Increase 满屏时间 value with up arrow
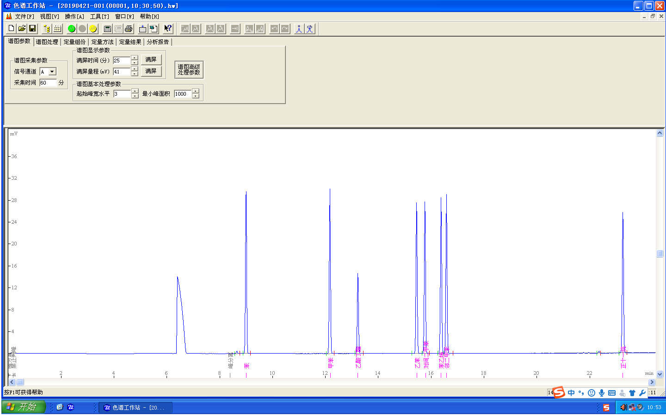This screenshot has width=666, height=416. [x=135, y=58]
